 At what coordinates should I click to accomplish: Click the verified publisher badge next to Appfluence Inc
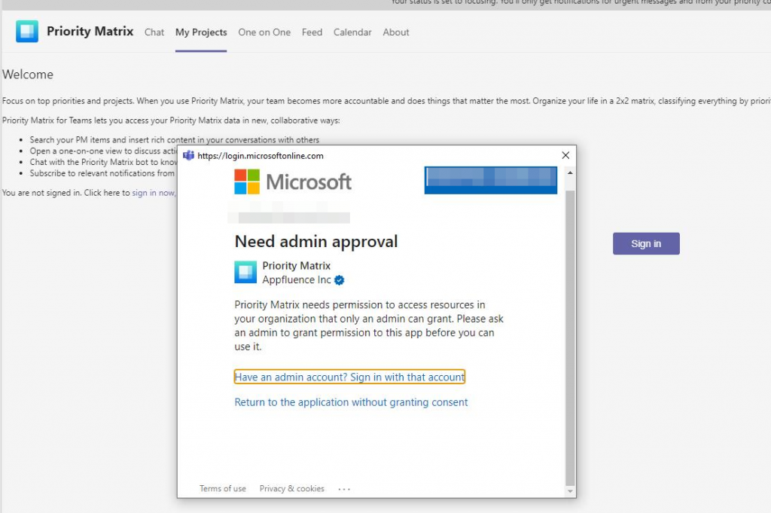(x=339, y=279)
